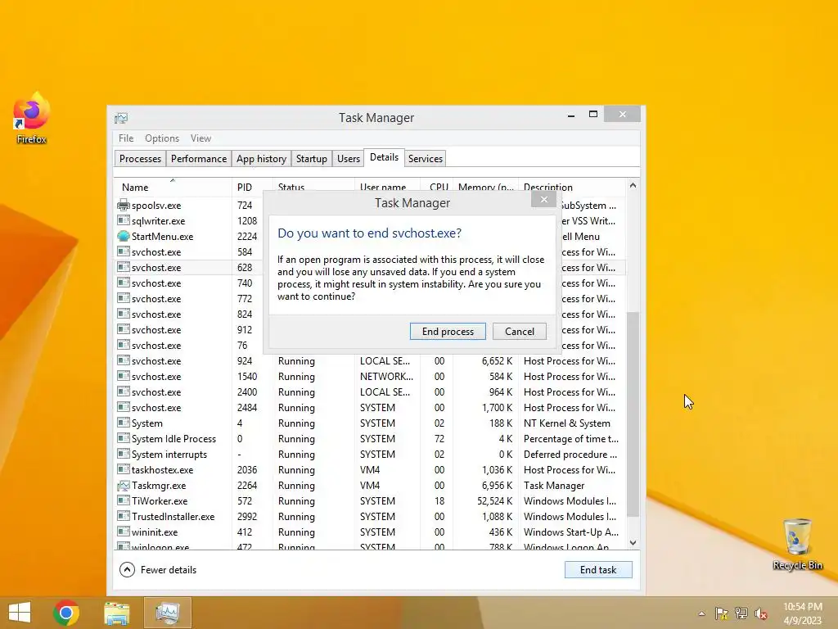Image resolution: width=838 pixels, height=629 pixels.
Task: Select svchost.exe row with PID 2400
Action: coord(371,392)
